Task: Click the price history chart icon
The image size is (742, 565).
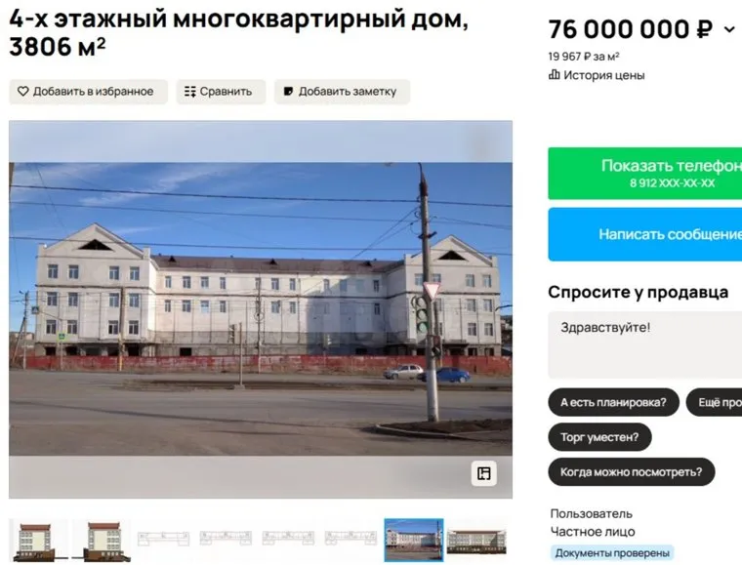Action: click(554, 75)
